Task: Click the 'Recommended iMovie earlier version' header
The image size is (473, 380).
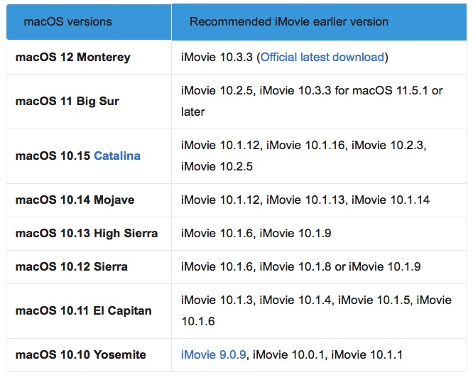Action: click(x=319, y=22)
